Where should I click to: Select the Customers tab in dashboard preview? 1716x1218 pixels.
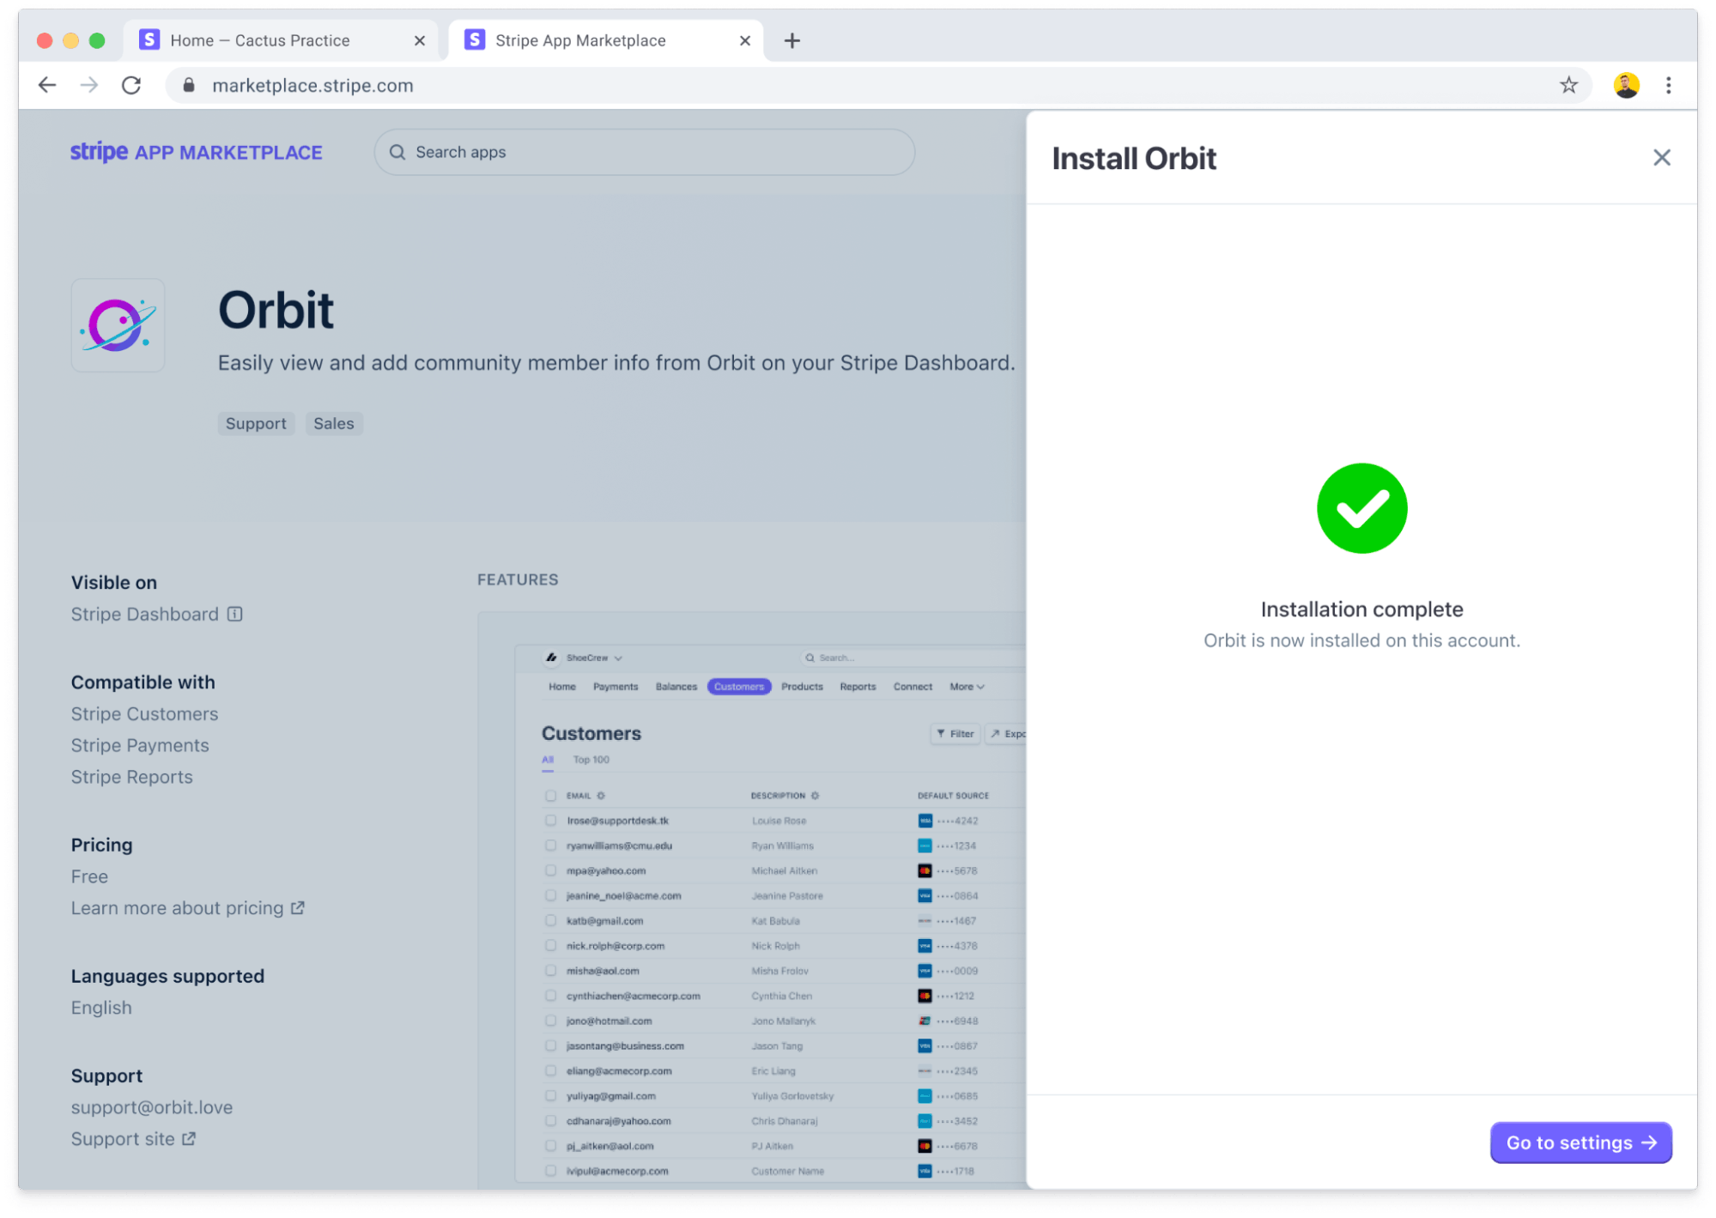point(738,686)
